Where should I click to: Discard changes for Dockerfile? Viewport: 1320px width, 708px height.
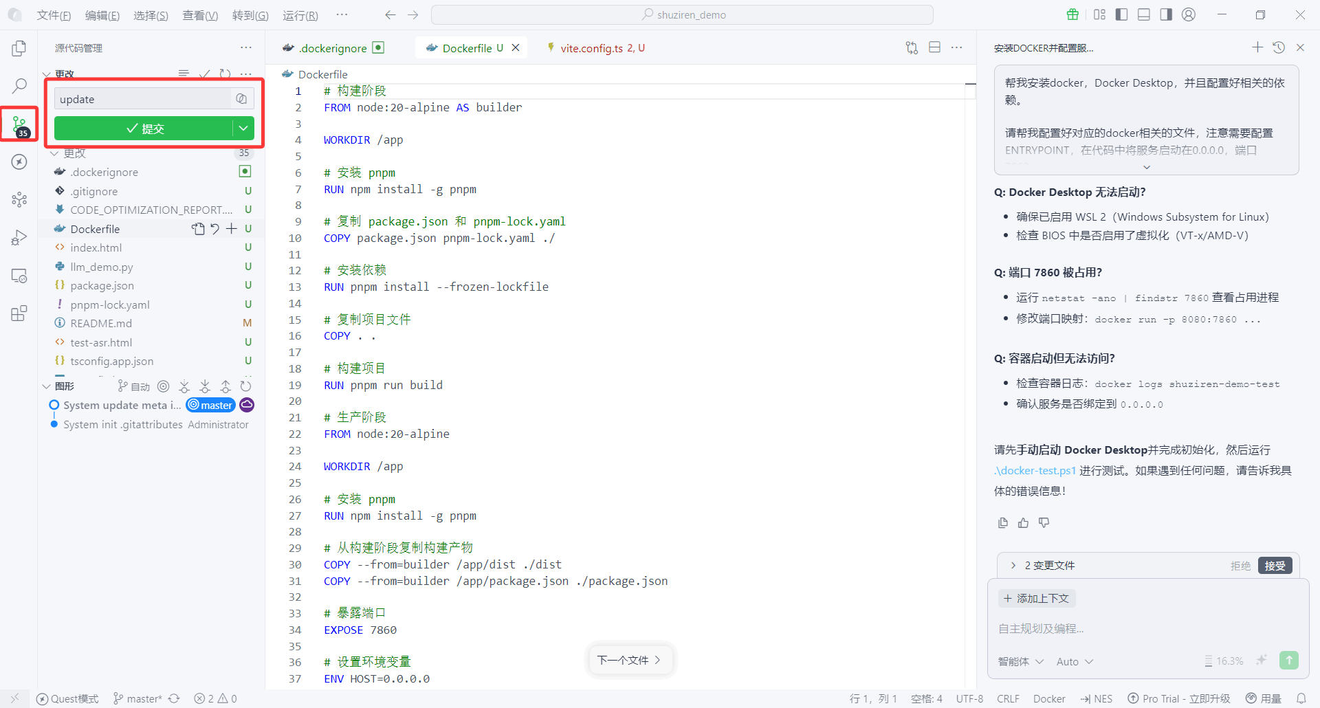tap(215, 229)
